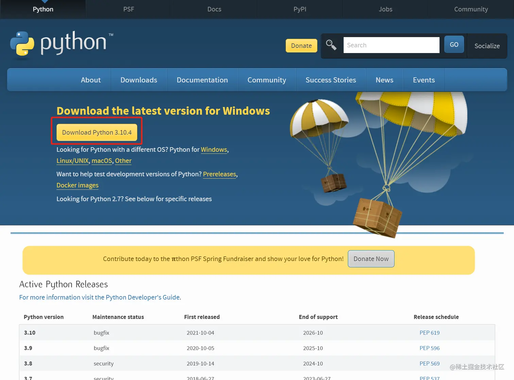Click the Release schedule column header
The height and width of the screenshot is (380, 514).
[x=436, y=317]
